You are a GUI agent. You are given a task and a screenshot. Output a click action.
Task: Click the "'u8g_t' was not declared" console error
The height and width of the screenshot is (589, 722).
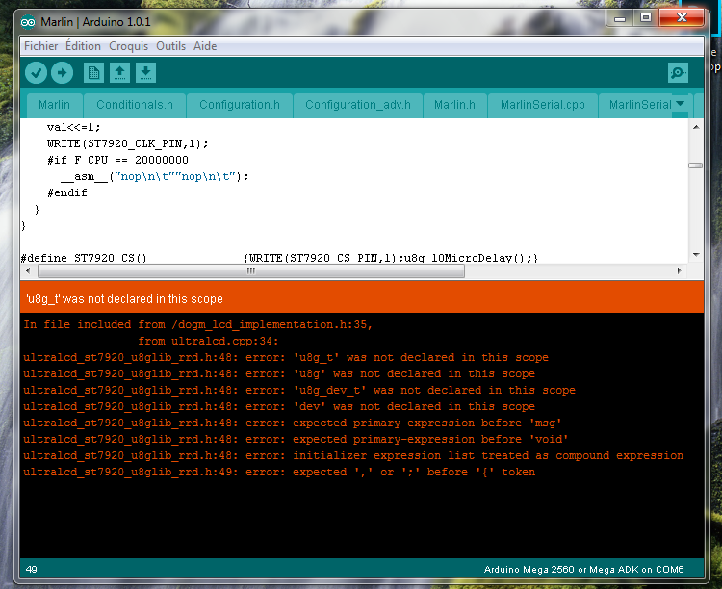click(286, 357)
